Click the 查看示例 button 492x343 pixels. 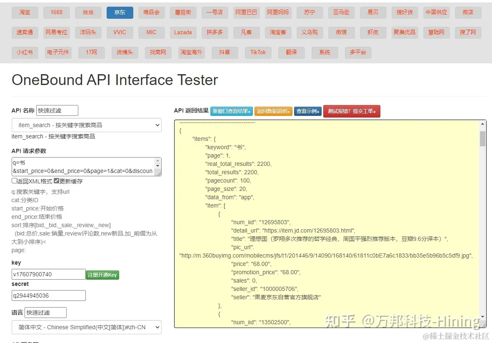click(x=308, y=111)
